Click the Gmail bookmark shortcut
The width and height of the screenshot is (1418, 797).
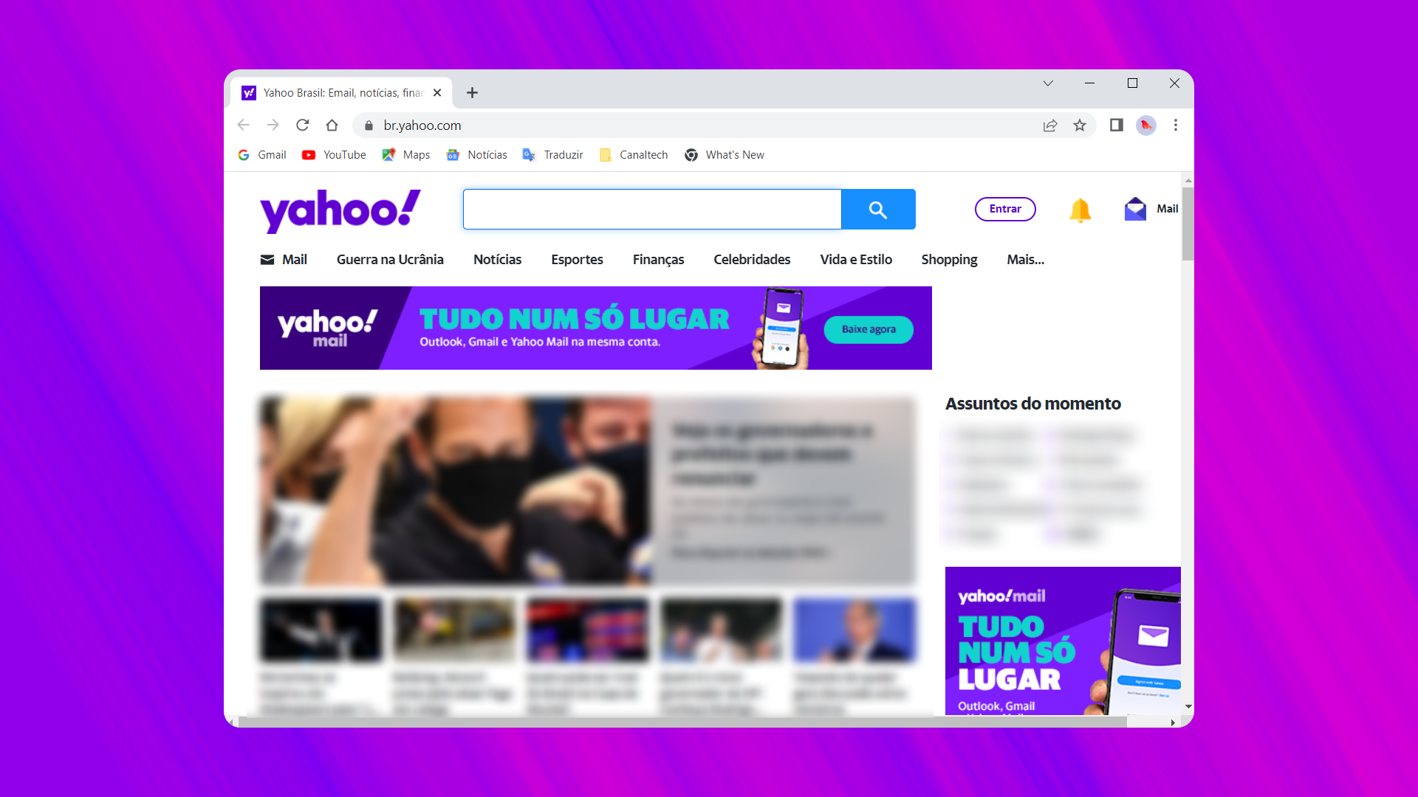(263, 155)
